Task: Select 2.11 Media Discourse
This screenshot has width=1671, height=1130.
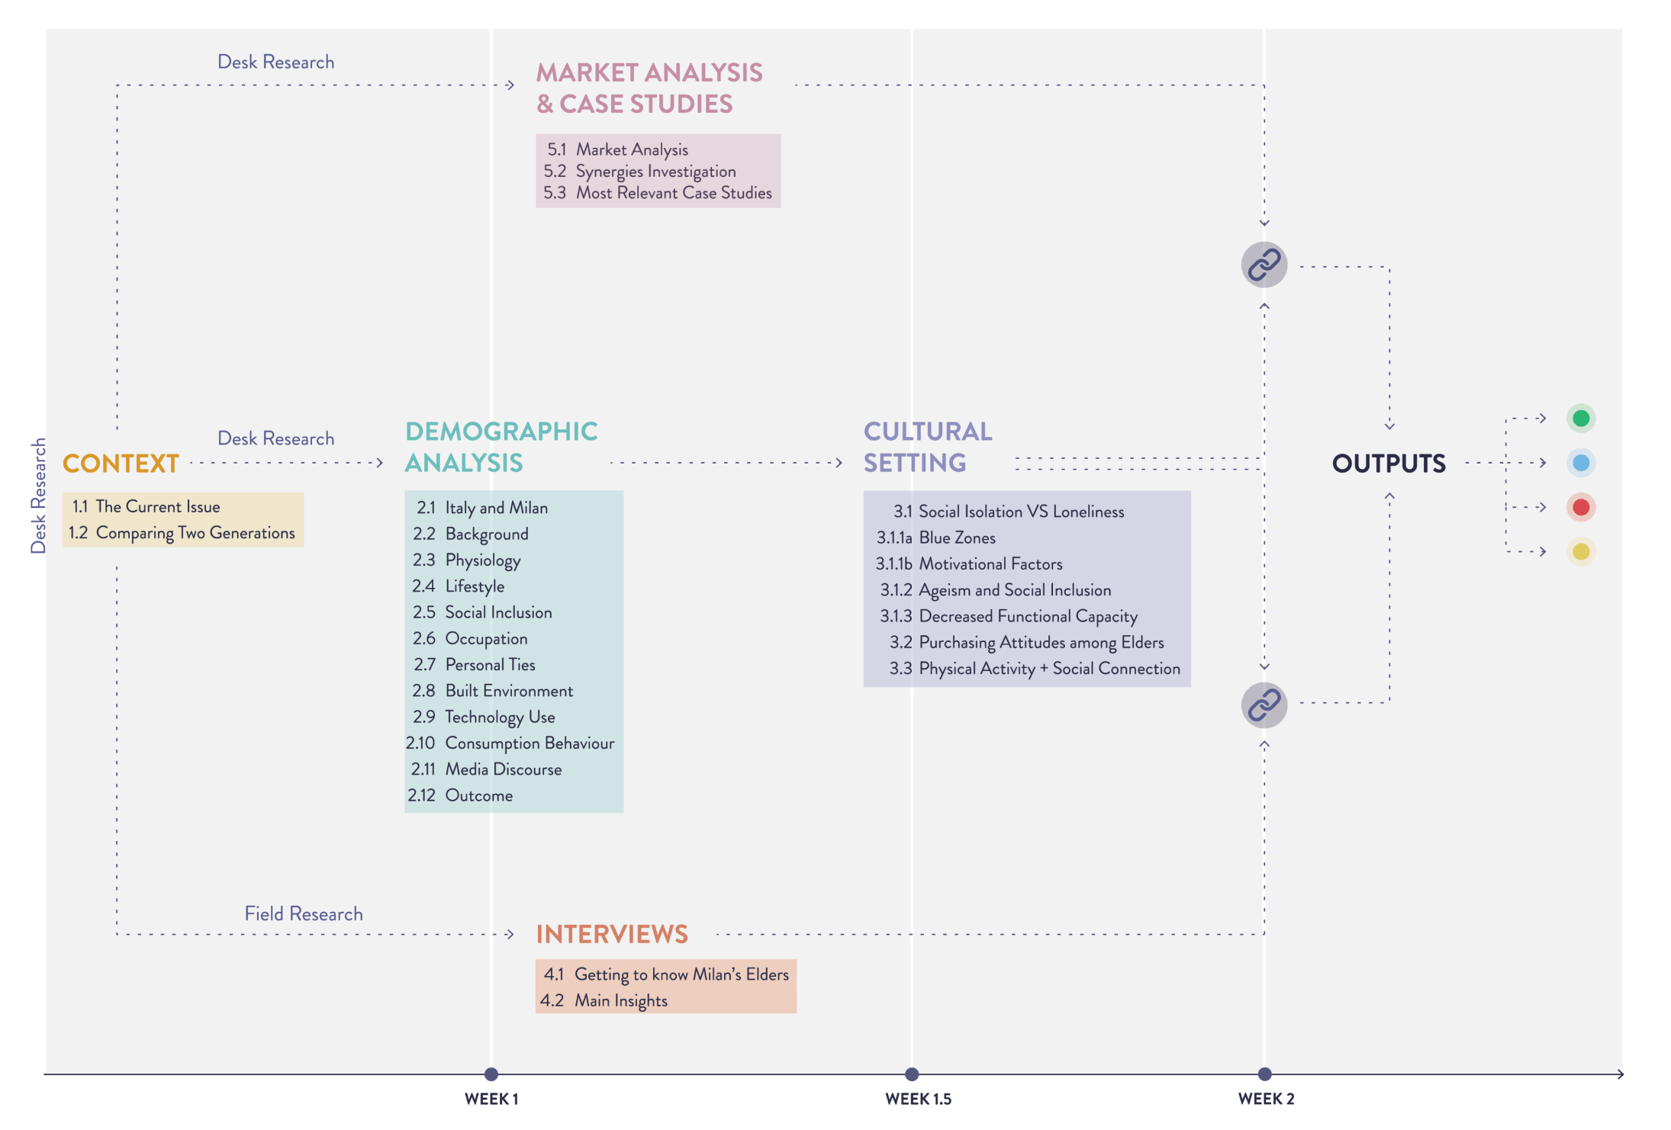Action: tap(486, 769)
